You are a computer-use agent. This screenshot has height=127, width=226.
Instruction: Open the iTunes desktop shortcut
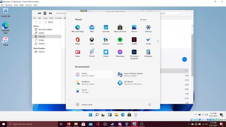(x=6, y=41)
